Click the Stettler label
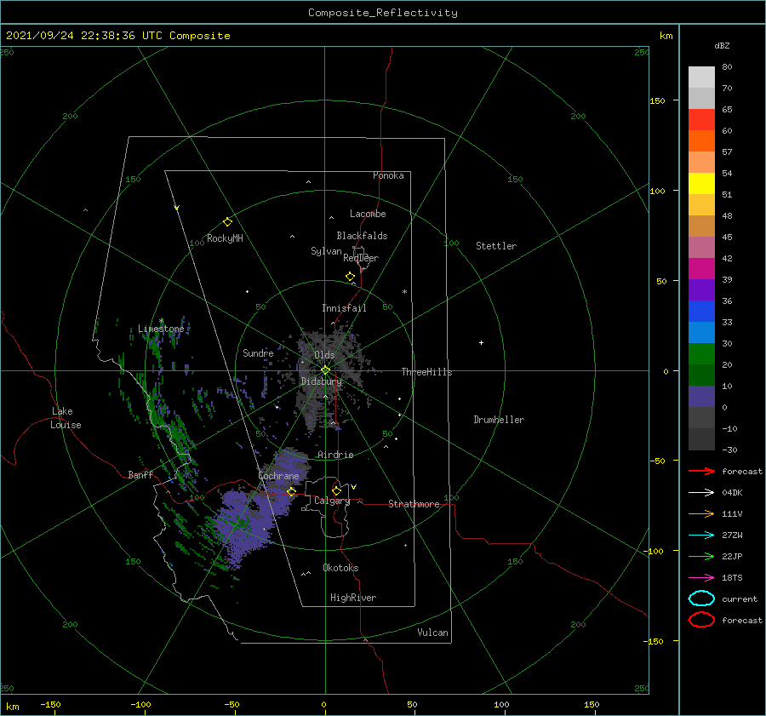This screenshot has height=716, width=766. click(x=496, y=246)
